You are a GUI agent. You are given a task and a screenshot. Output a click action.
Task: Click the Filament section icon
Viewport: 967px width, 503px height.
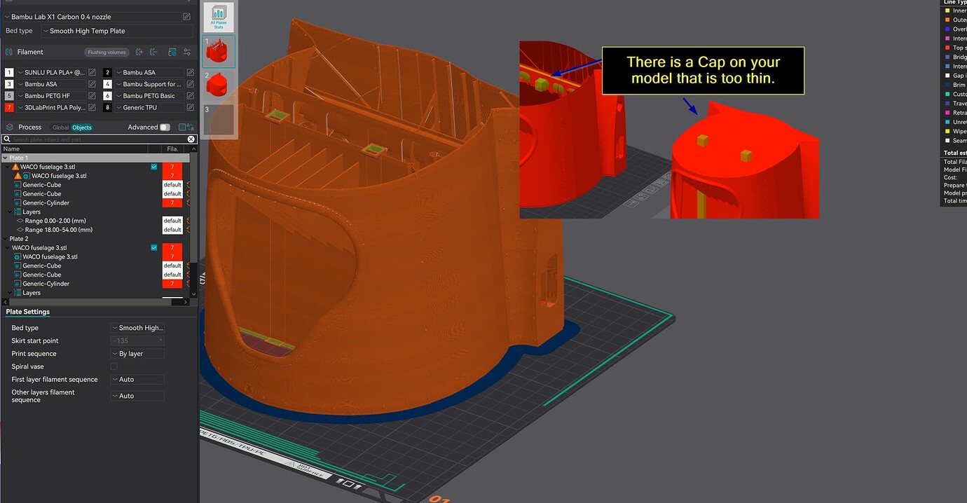click(9, 52)
